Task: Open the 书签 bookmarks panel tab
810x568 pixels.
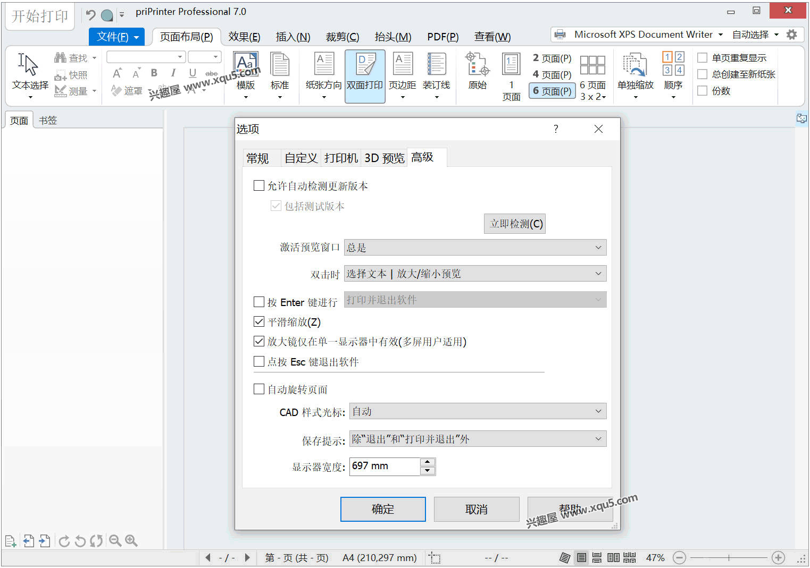Action: 48,120
